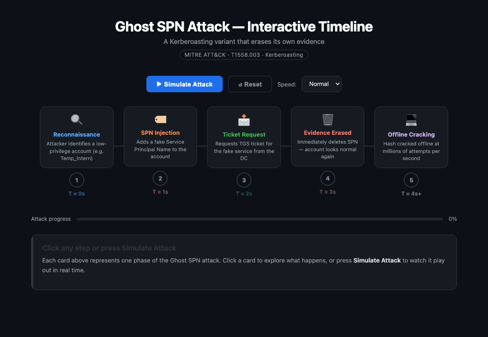Click the Ghost SPN Attack page title
Image resolution: width=488 pixels, height=337 pixels.
pyautogui.click(x=244, y=27)
